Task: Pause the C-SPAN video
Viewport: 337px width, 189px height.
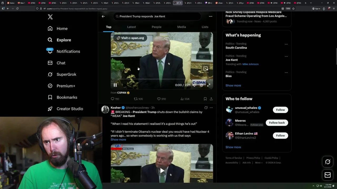Action: tap(115, 85)
